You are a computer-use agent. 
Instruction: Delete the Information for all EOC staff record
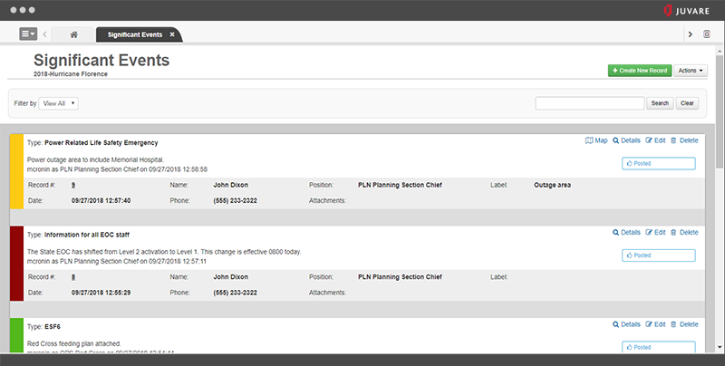(684, 232)
